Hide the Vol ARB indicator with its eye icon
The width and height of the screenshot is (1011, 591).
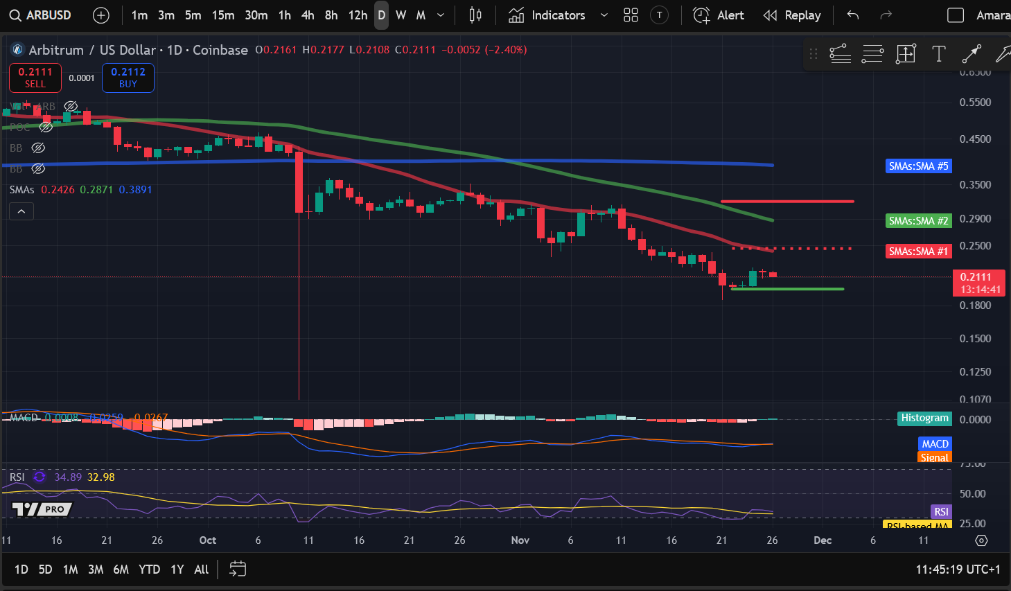[x=71, y=106]
